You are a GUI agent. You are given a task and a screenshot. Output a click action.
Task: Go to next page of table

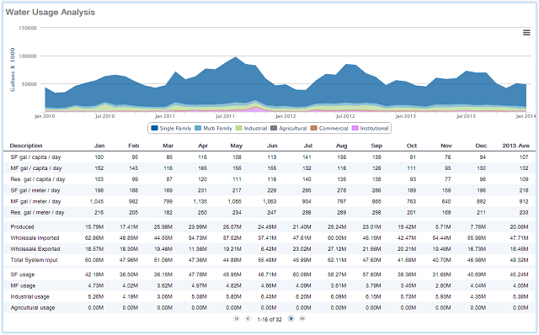[291, 319]
